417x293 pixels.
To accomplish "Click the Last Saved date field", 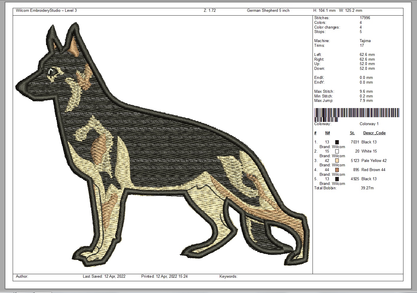I will pyautogui.click(x=104, y=277).
